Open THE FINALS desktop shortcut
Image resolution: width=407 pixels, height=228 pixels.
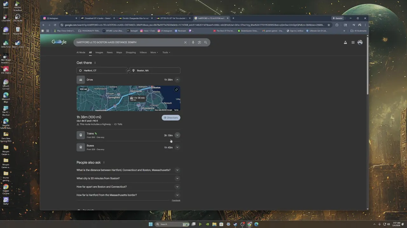(6, 70)
